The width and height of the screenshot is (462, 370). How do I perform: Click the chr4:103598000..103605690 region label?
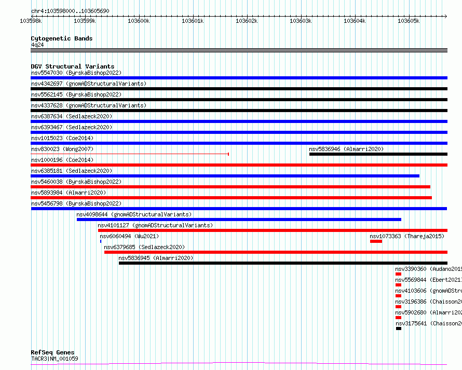[70, 11]
